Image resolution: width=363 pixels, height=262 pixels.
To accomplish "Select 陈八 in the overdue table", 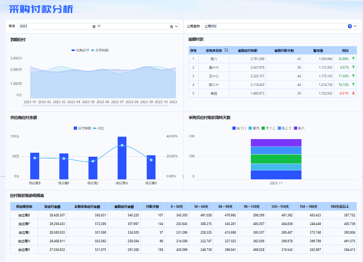I will (214, 59).
